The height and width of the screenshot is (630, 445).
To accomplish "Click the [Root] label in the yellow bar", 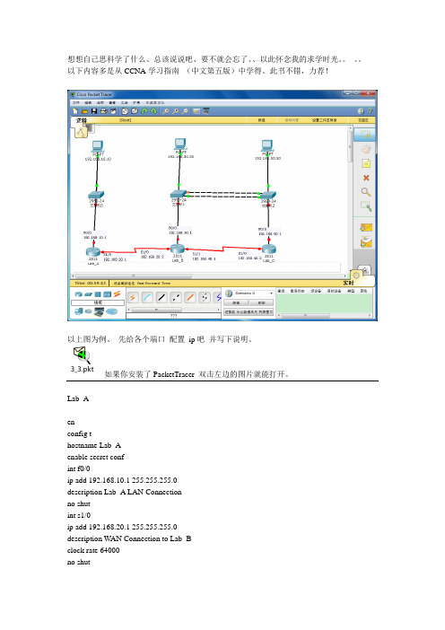I will pyautogui.click(x=125, y=120).
